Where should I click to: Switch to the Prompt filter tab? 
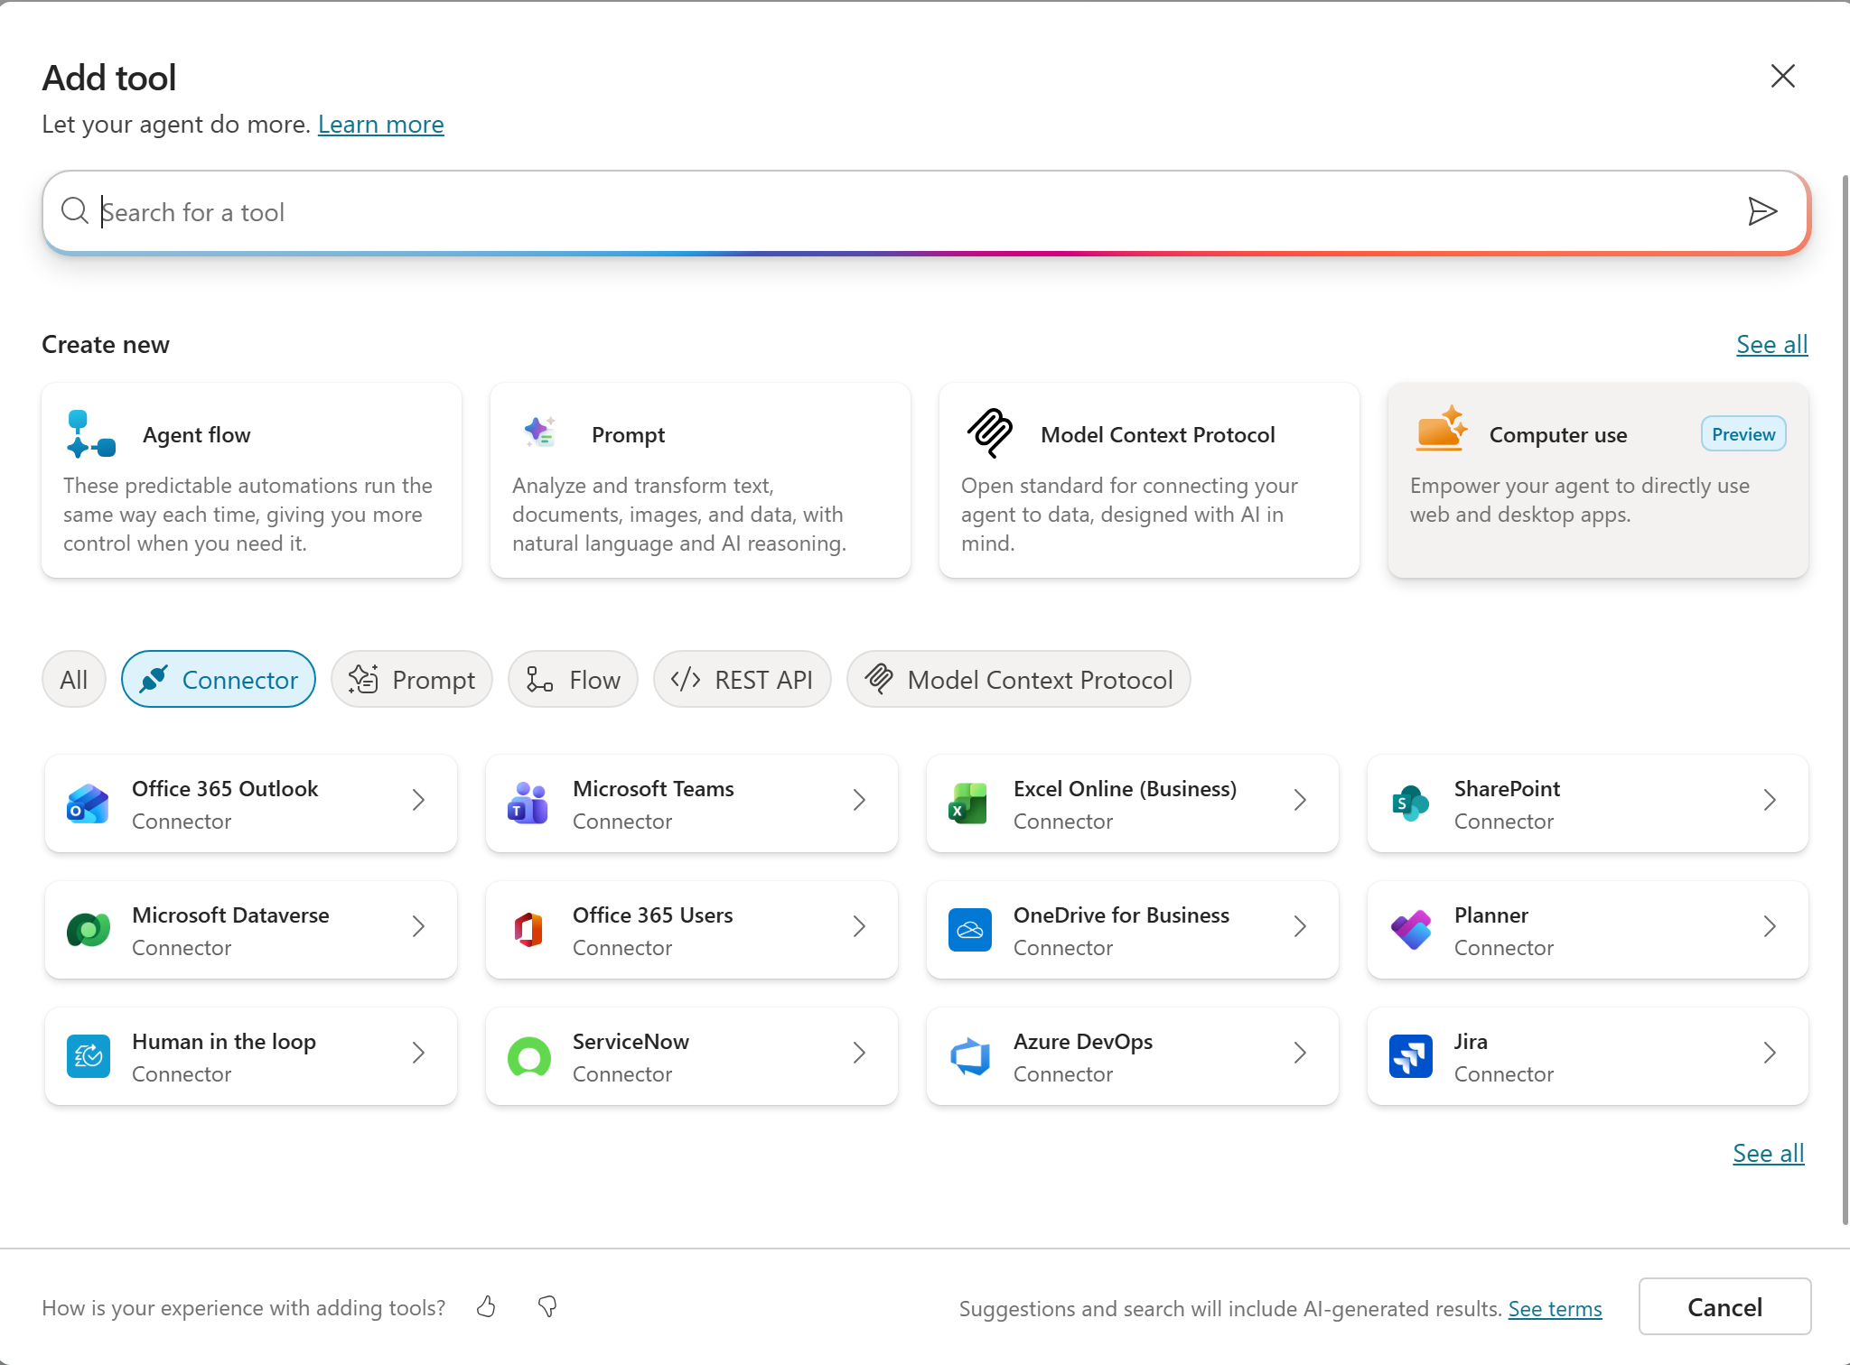412,679
